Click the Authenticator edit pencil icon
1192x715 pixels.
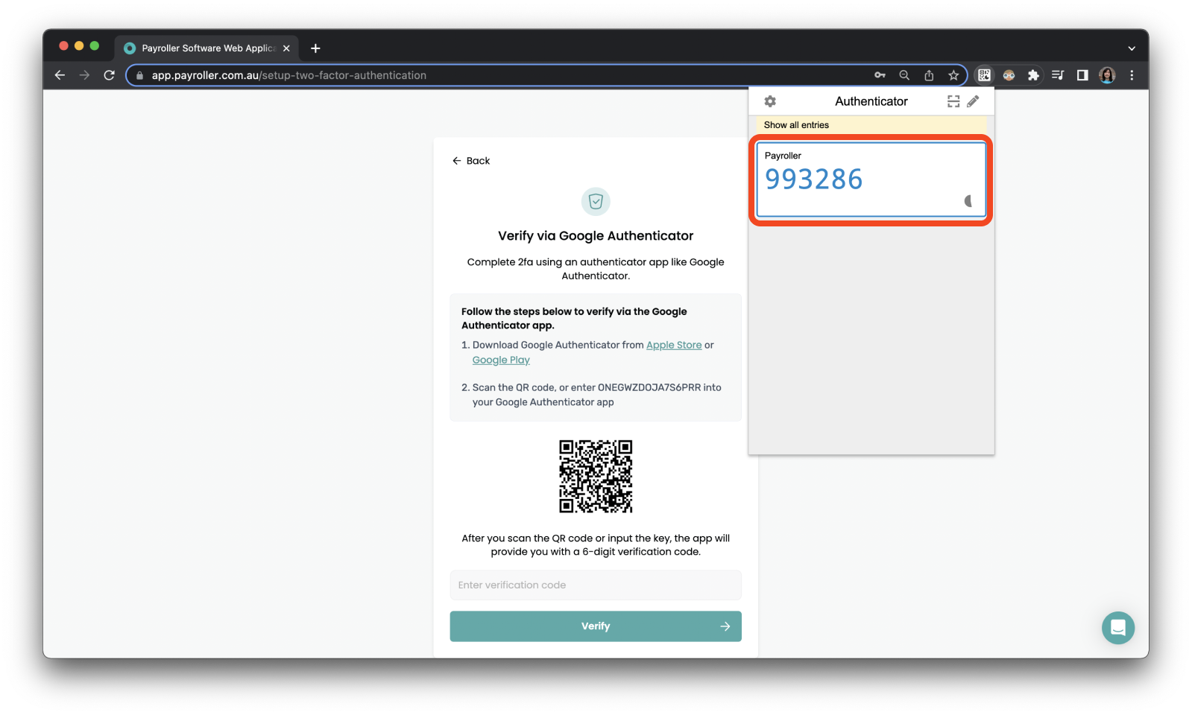(x=973, y=101)
